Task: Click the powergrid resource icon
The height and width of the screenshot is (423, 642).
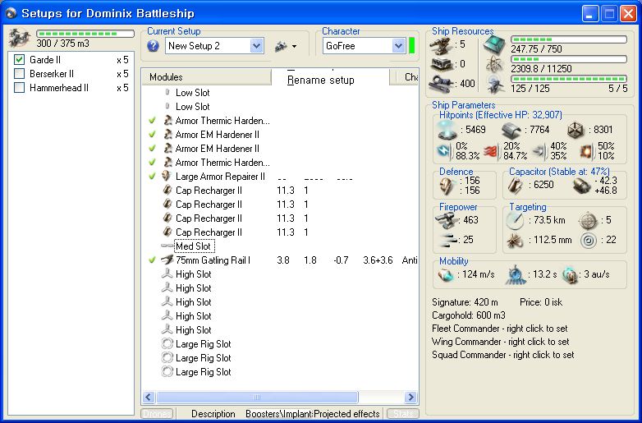Action: (x=496, y=64)
